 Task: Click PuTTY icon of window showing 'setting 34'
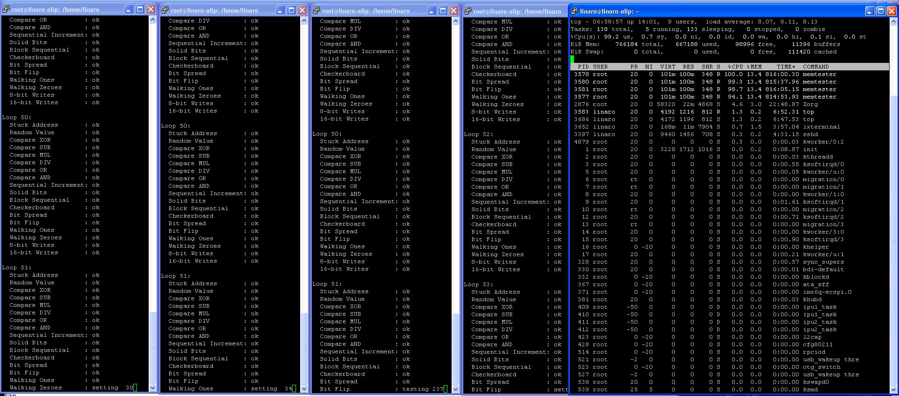click(165, 10)
